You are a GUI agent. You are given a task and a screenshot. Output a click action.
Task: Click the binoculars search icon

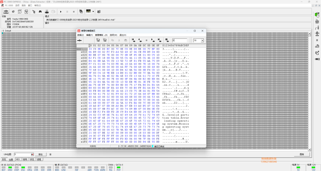point(40,12)
